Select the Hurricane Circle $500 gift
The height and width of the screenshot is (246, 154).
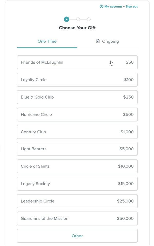[77, 115]
